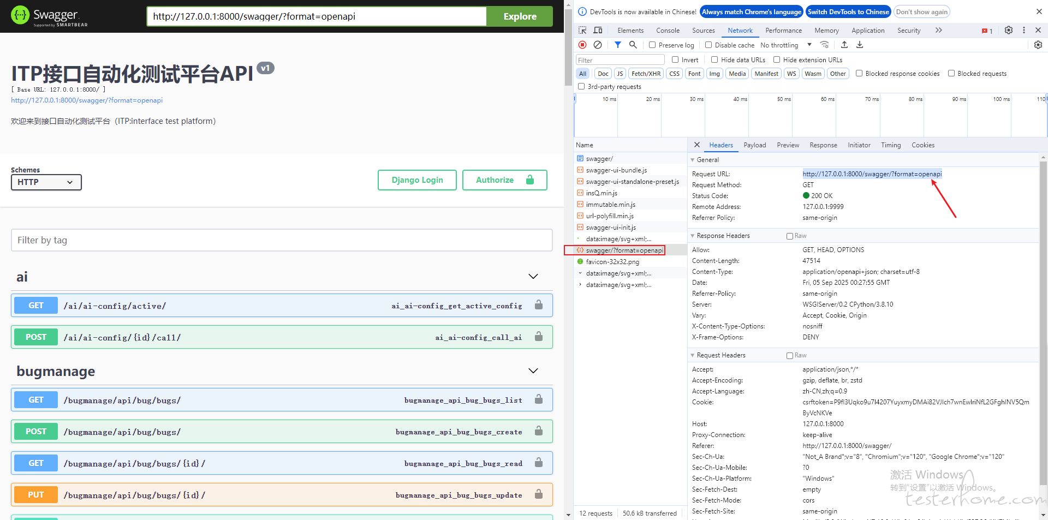Open the Sources panel tab

[703, 31]
